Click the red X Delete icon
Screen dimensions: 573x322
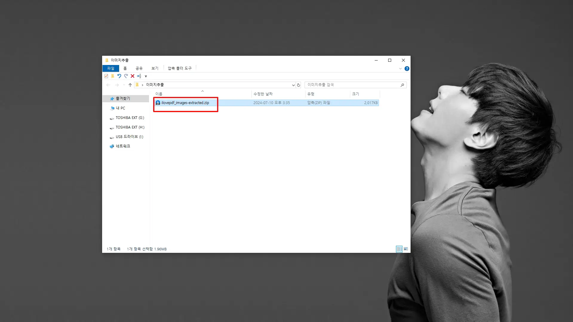click(133, 76)
